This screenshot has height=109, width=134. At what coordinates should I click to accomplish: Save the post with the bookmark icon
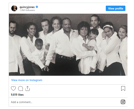(123, 89)
